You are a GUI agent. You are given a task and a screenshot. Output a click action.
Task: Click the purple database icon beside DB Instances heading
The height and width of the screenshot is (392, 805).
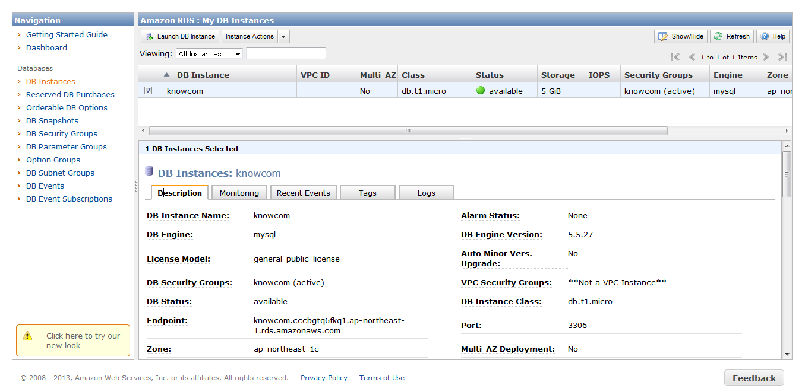tap(150, 172)
